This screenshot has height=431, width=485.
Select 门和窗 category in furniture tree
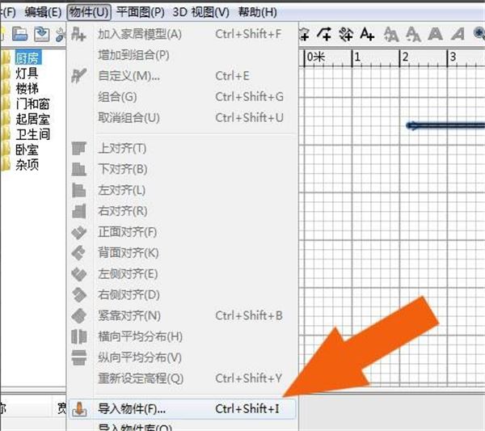click(32, 104)
